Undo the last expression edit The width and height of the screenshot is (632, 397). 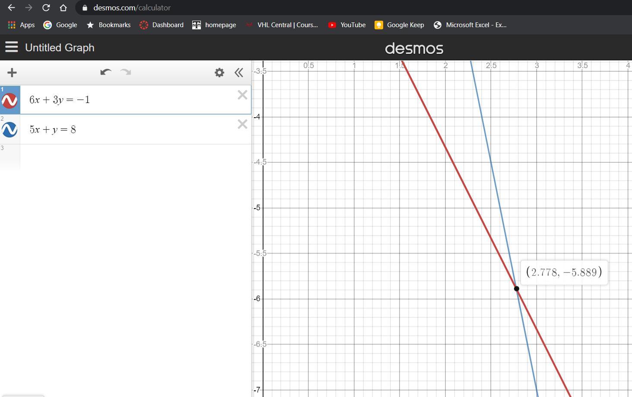point(106,72)
